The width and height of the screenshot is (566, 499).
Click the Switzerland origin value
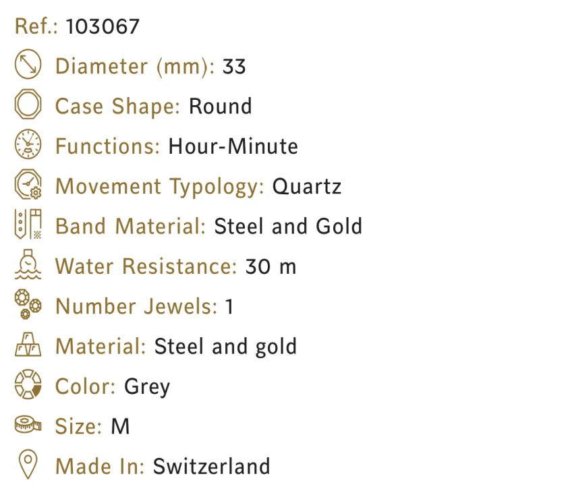click(x=211, y=467)
